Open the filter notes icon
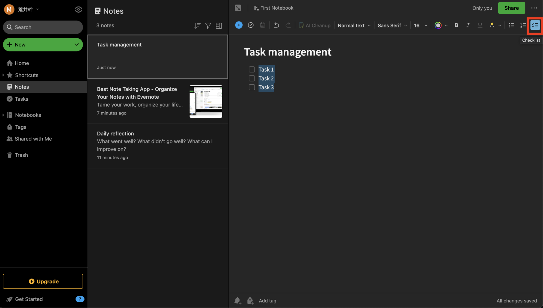 click(208, 25)
